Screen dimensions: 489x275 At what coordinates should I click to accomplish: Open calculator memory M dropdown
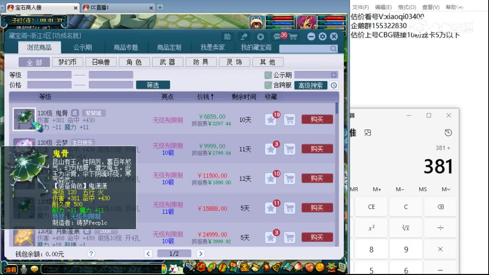click(446, 189)
